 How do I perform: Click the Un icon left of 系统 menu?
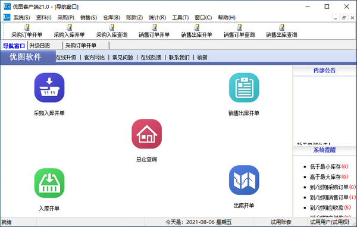pyautogui.click(x=7, y=17)
